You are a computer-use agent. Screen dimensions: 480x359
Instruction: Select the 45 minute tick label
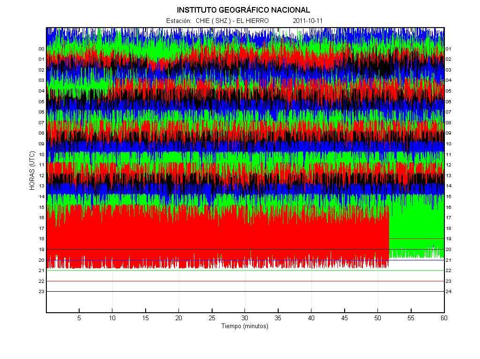pyautogui.click(x=344, y=318)
